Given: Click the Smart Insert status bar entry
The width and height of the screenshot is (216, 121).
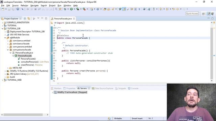Looking at the screenshot, I should (x=137, y=118).
